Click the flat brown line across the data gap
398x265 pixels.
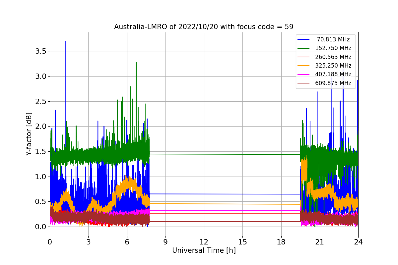[225, 221]
